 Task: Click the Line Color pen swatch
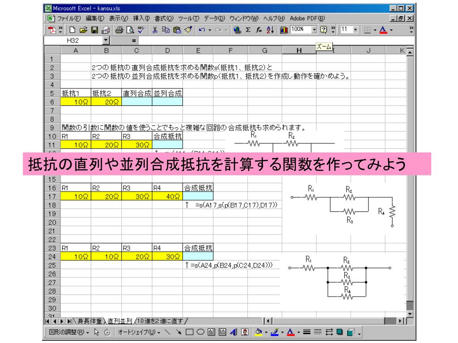point(275,332)
